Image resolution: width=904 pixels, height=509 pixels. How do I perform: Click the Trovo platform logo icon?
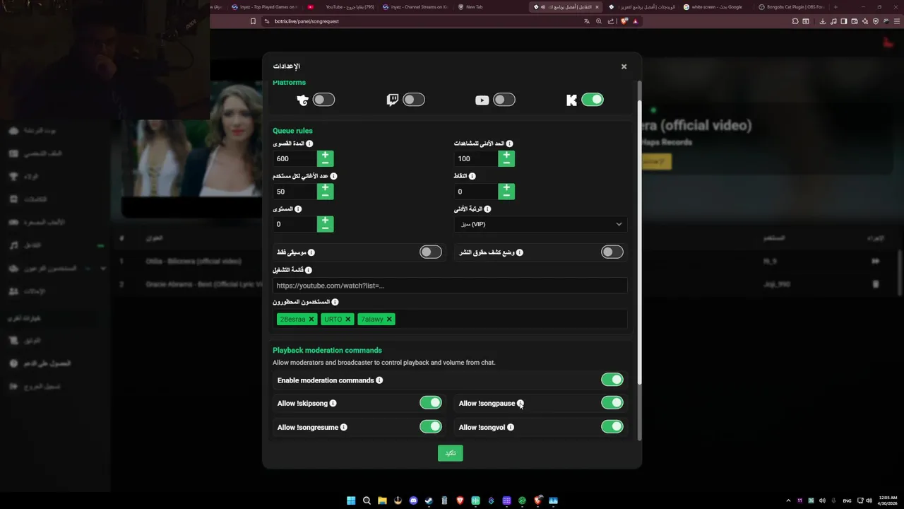(303, 100)
